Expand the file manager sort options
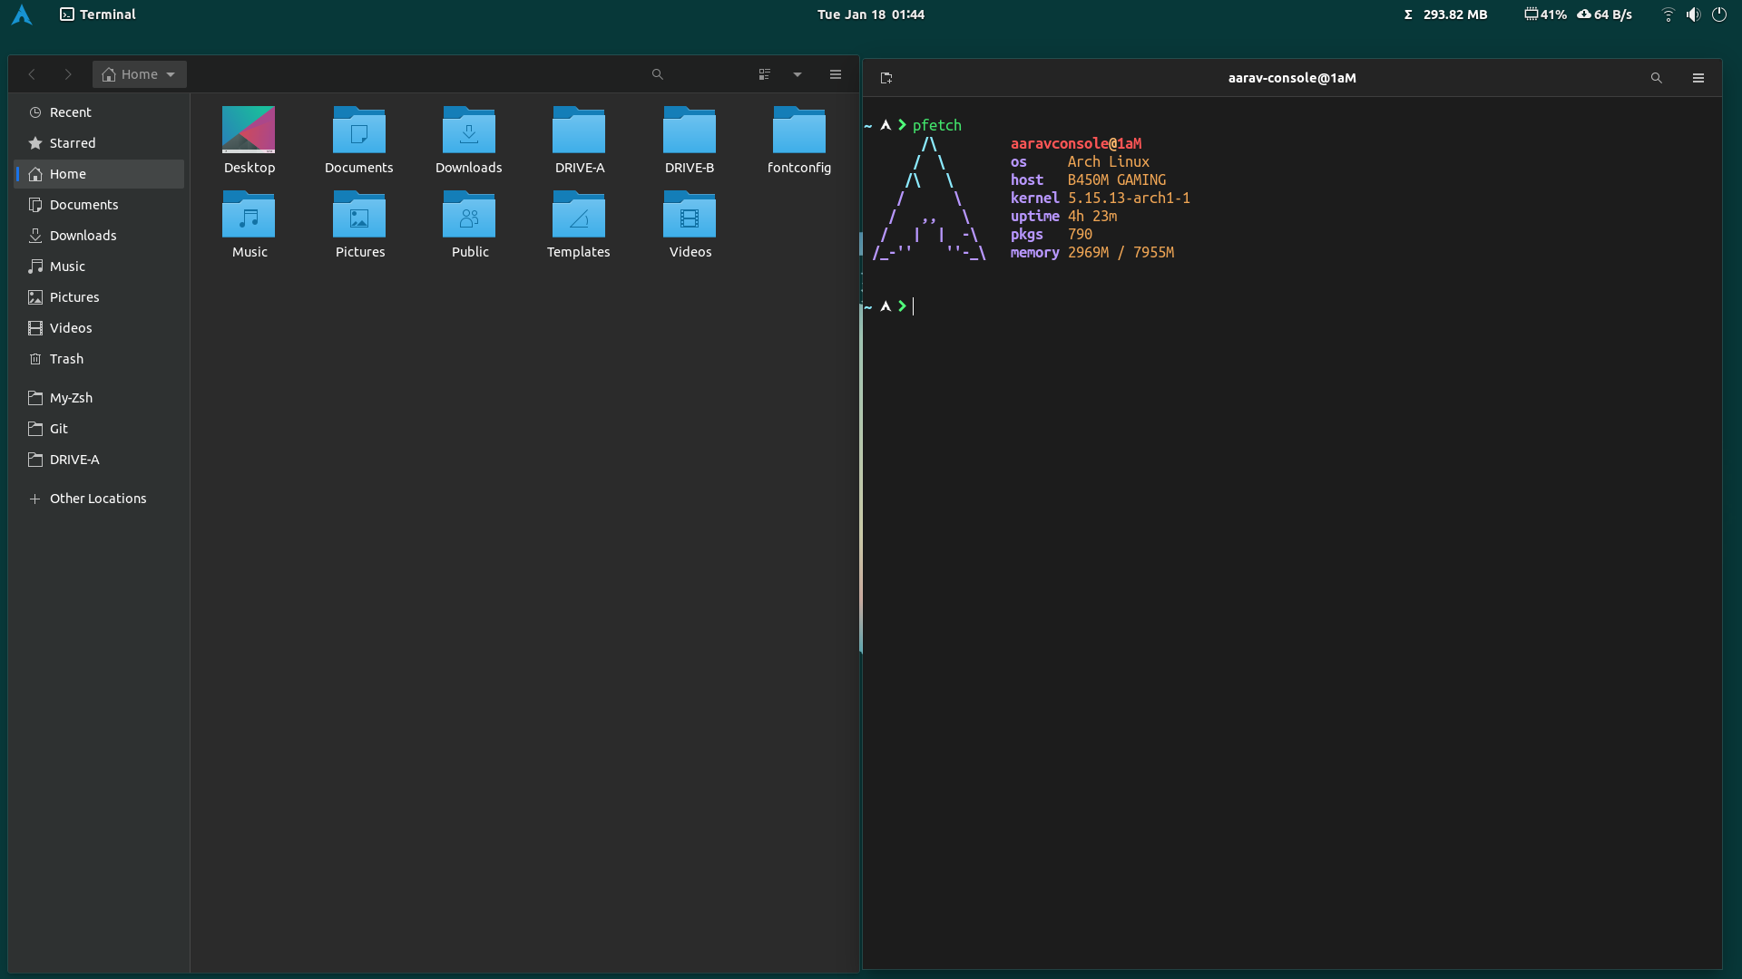Screen dimensions: 1742x979 [x=797, y=74]
